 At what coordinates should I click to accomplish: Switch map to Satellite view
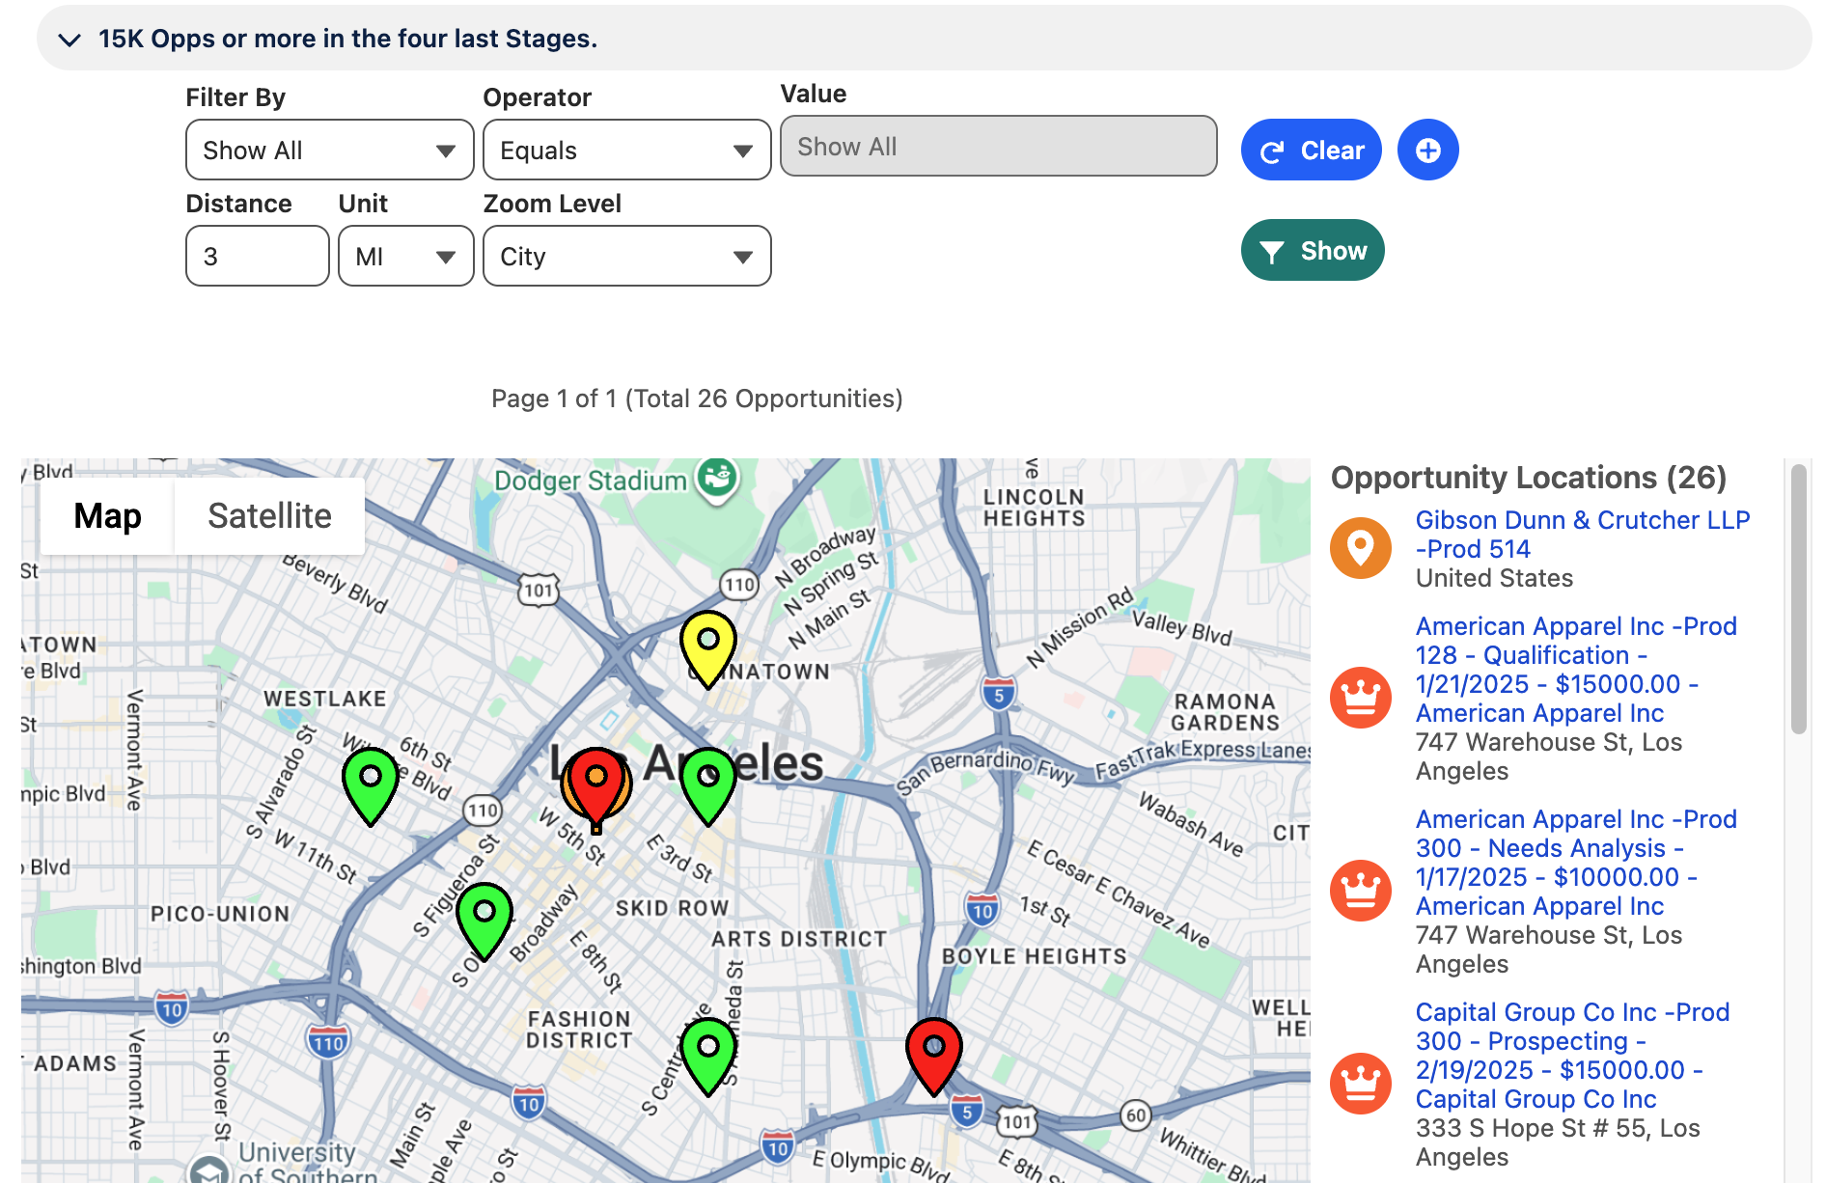click(269, 516)
